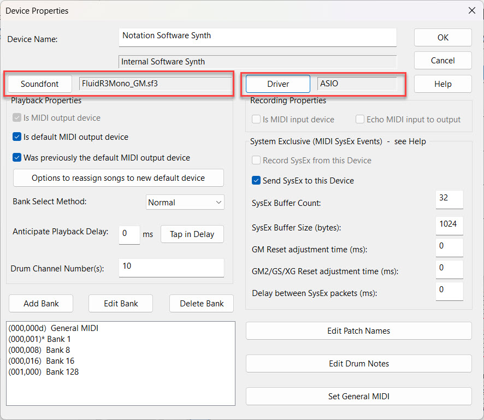Click the Drum Channel Number(s) field
The image size is (484, 420).
pyautogui.click(x=171, y=268)
